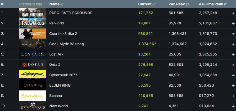This screenshot has height=111, width=236.
Task: Click the plus icon for PUBG: BATTLEGROUNDS
Action: point(233,13)
